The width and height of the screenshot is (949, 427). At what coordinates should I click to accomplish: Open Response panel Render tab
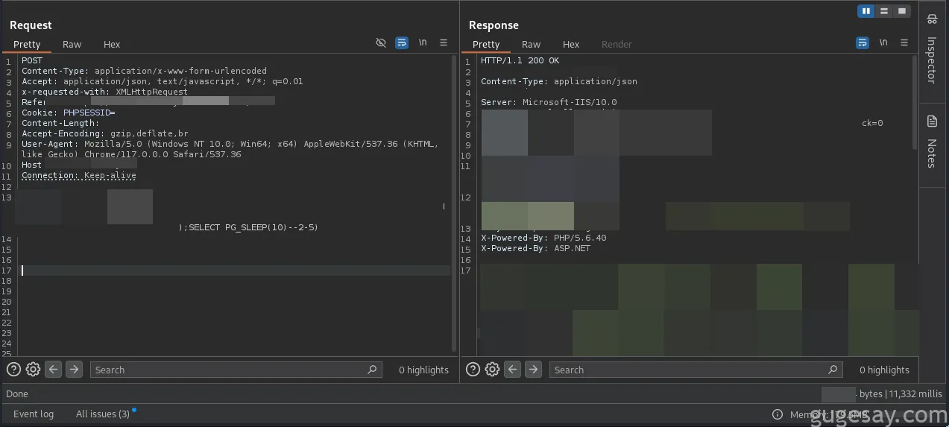pos(617,45)
